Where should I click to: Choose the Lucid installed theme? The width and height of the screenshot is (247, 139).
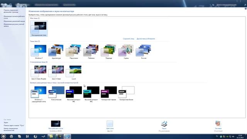coord(74,72)
